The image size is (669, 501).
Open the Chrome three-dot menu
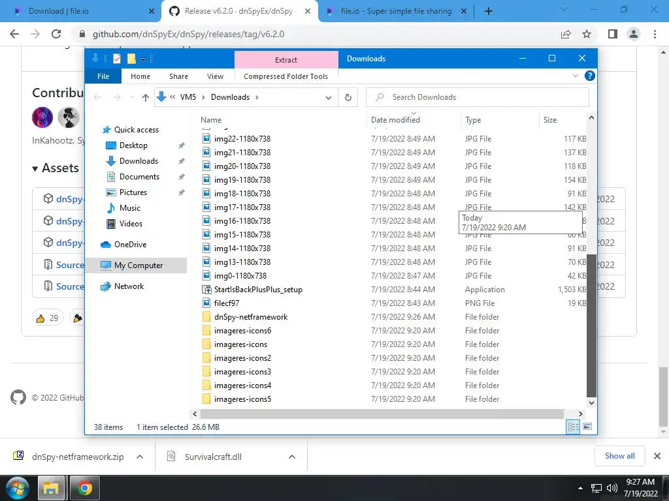click(655, 34)
